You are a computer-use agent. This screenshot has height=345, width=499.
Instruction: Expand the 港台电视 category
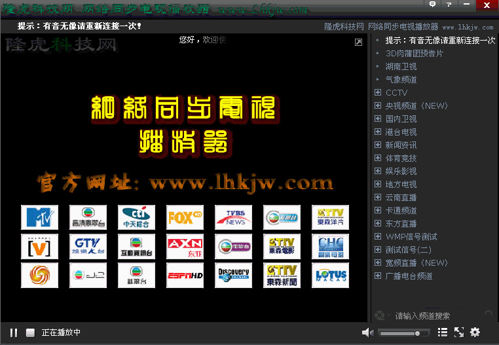(x=378, y=132)
